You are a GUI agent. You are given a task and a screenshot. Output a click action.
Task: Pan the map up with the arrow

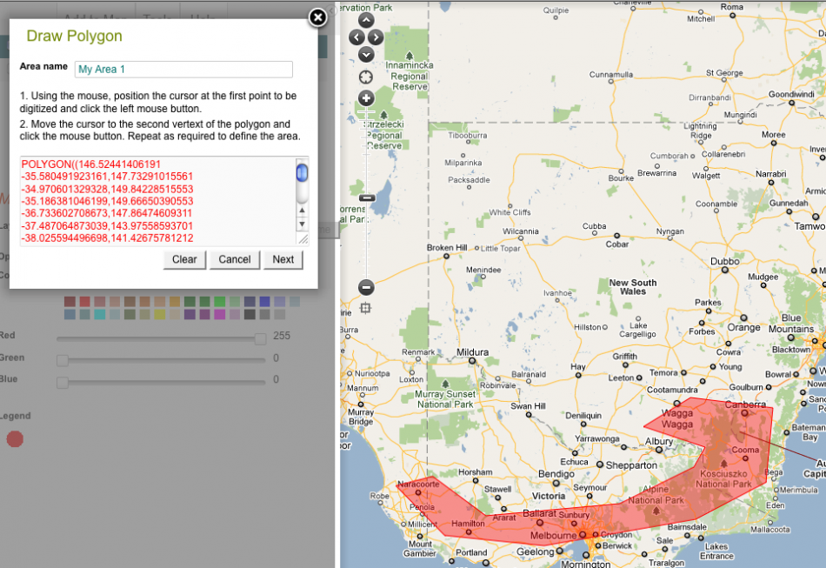pyautogui.click(x=366, y=20)
